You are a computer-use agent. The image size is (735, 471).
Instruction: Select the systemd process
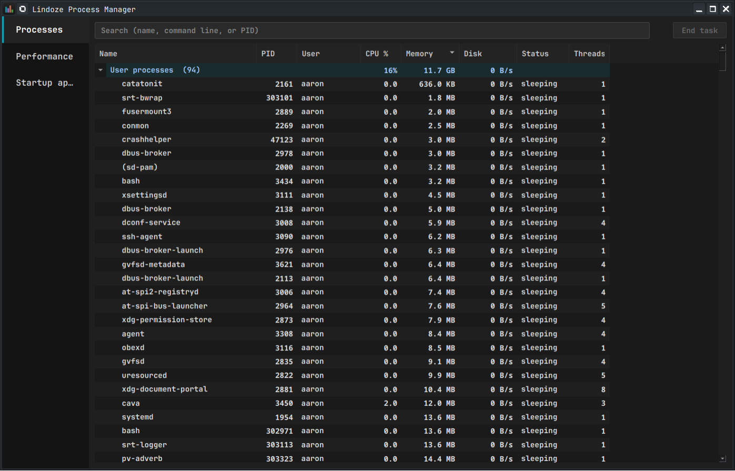pyautogui.click(x=352, y=417)
